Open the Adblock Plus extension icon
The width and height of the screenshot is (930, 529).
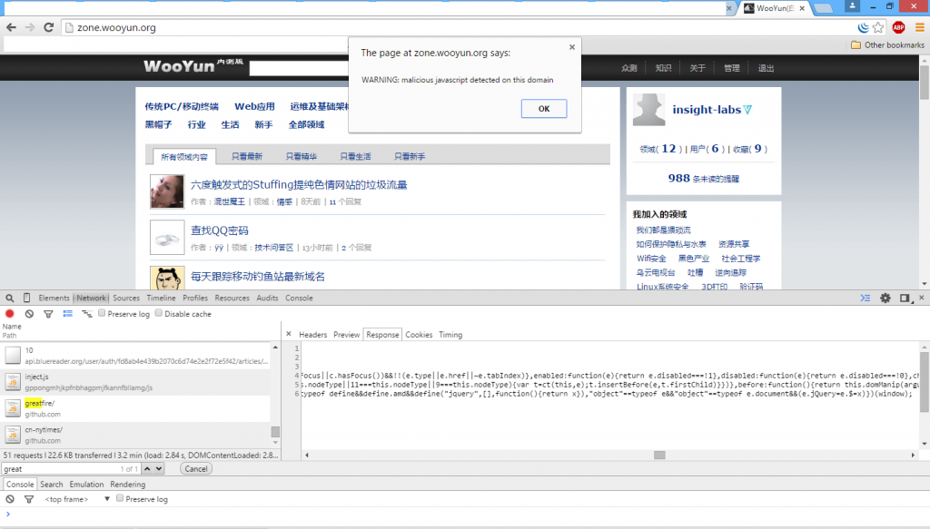898,27
